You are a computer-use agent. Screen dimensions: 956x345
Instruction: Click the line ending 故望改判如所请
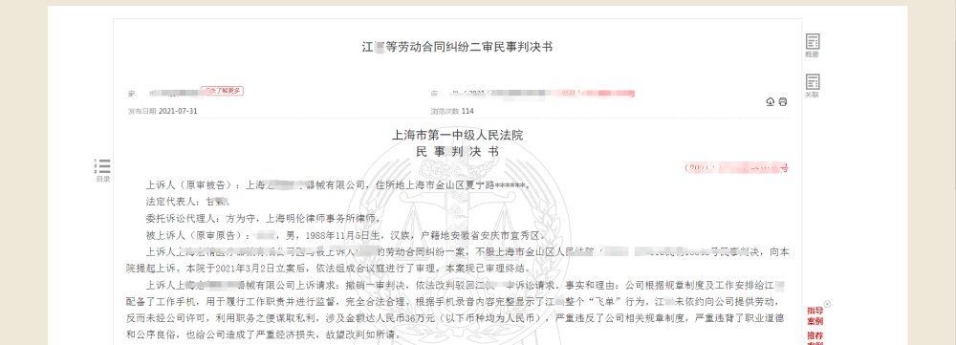click(265, 334)
